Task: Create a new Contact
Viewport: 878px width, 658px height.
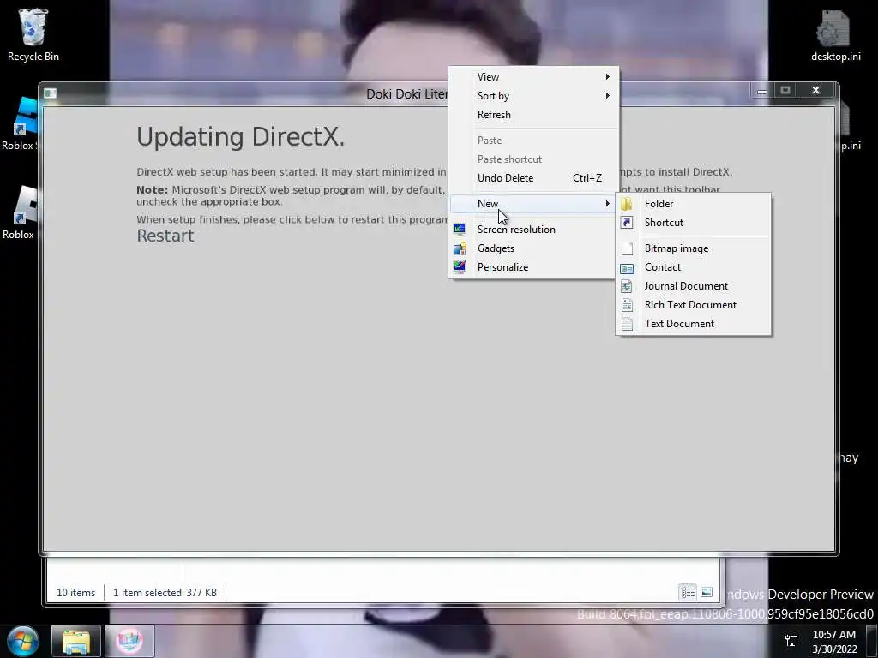Action: (693, 267)
